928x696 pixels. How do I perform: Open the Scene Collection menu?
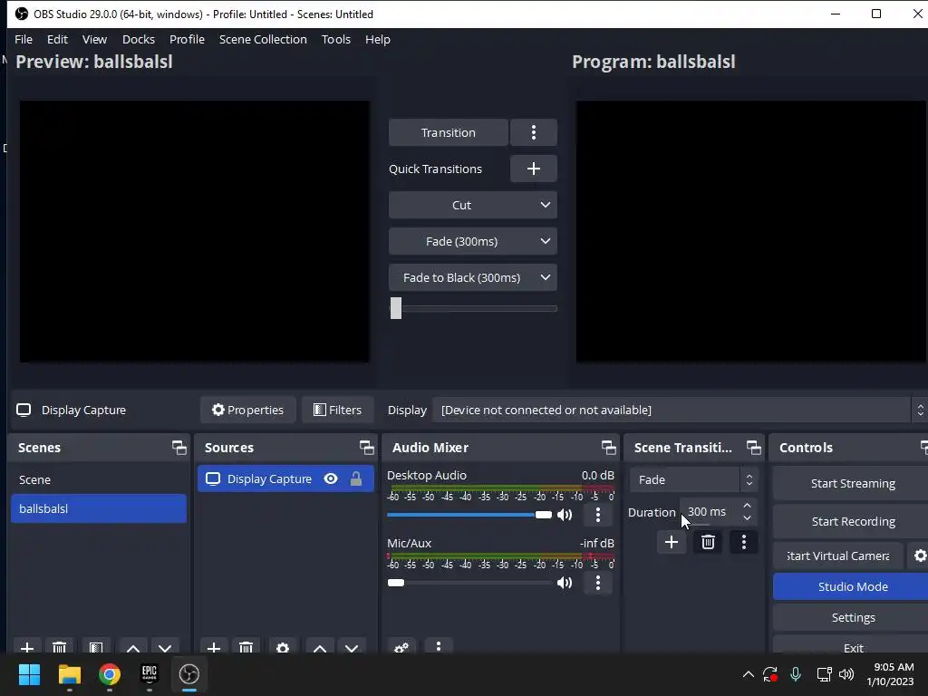click(x=263, y=39)
